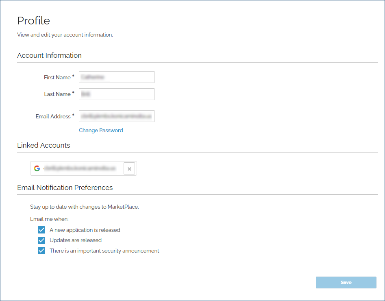Select the Linked Accounts section header
This screenshot has height=301, width=385.
[x=44, y=145]
